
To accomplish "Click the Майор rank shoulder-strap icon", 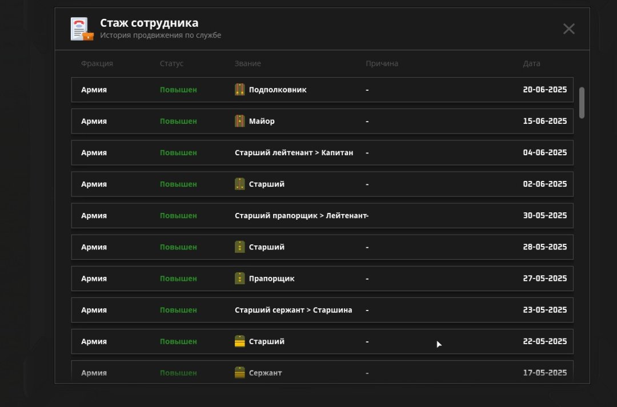I will (239, 121).
